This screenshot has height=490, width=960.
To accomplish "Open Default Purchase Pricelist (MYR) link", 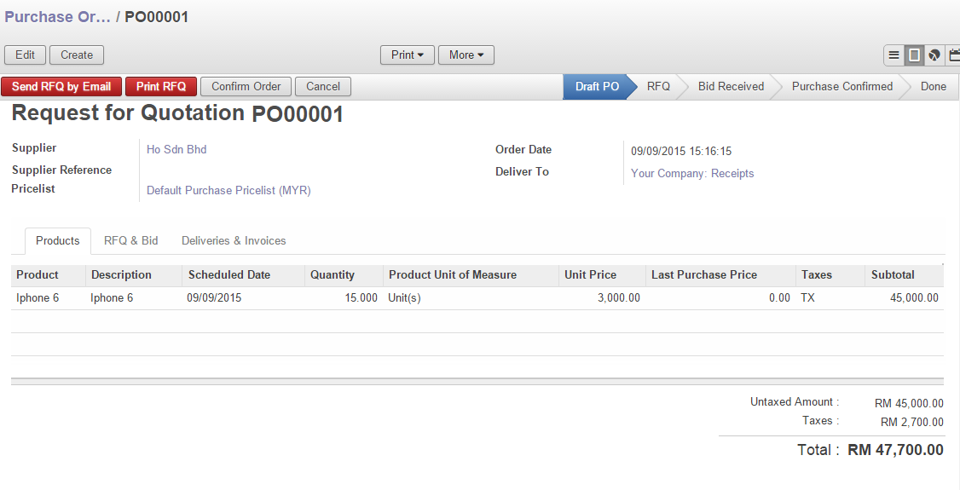I will (x=228, y=191).
